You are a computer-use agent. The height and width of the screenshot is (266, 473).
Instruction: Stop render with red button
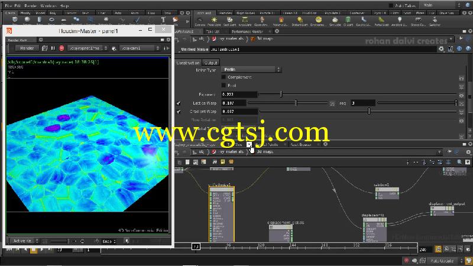(61, 48)
